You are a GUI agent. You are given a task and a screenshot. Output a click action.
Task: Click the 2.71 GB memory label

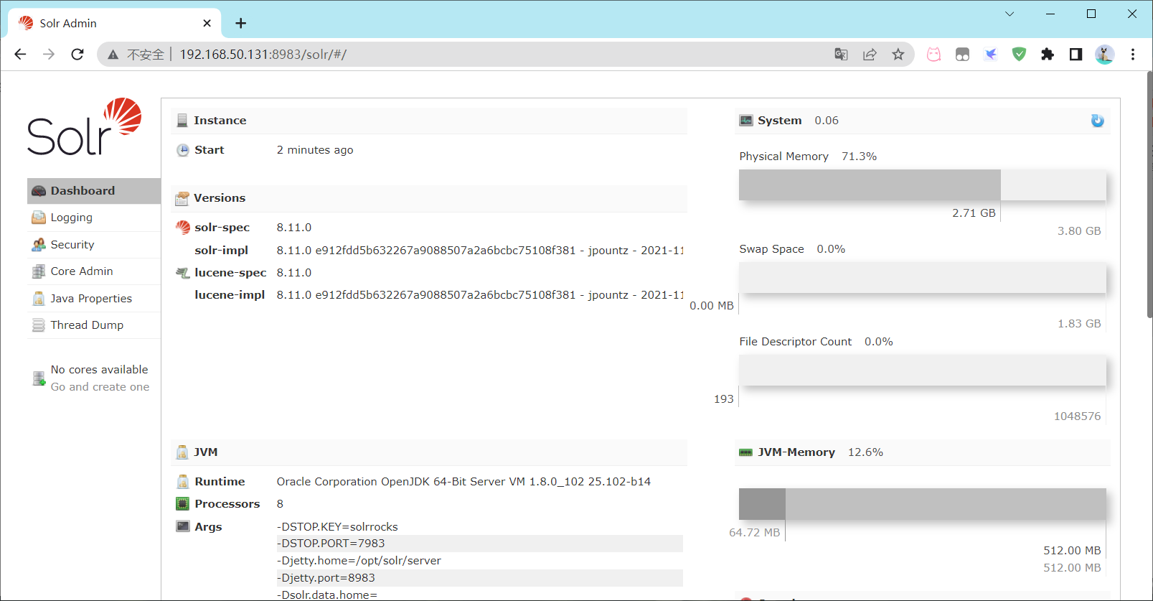pyautogui.click(x=974, y=213)
